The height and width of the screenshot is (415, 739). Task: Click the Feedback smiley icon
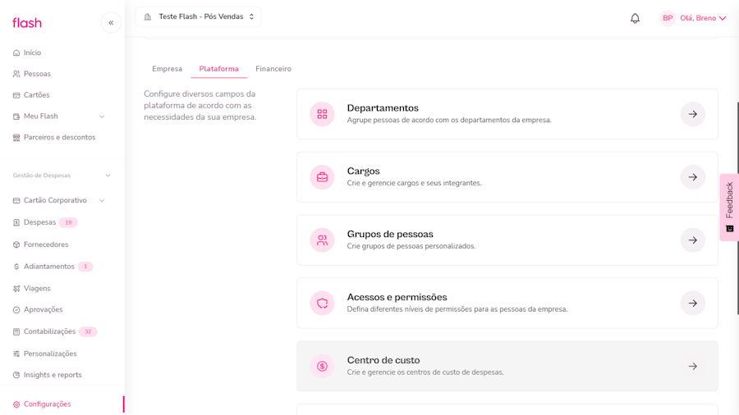click(x=730, y=229)
